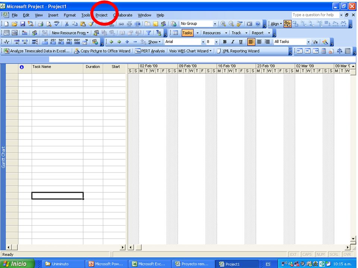Open the Format menu
This screenshot has width=358, height=268.
(x=70, y=15)
